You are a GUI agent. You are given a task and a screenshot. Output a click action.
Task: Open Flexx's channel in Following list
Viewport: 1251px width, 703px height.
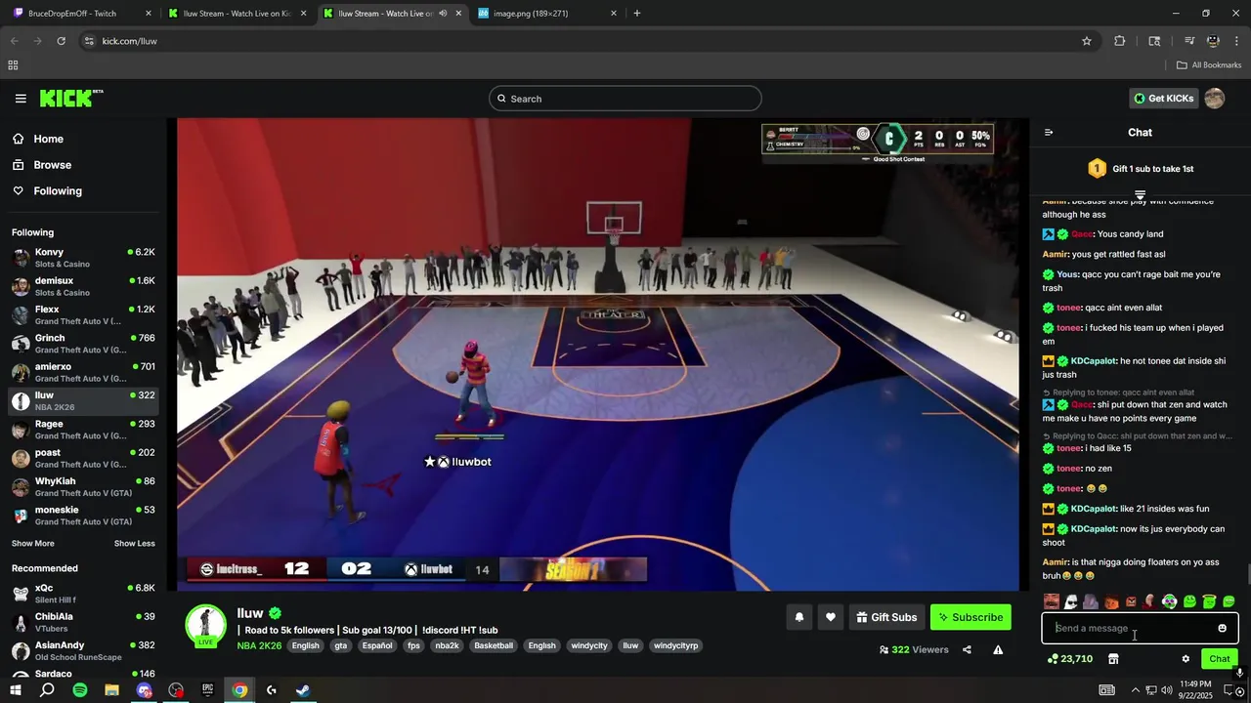82,315
